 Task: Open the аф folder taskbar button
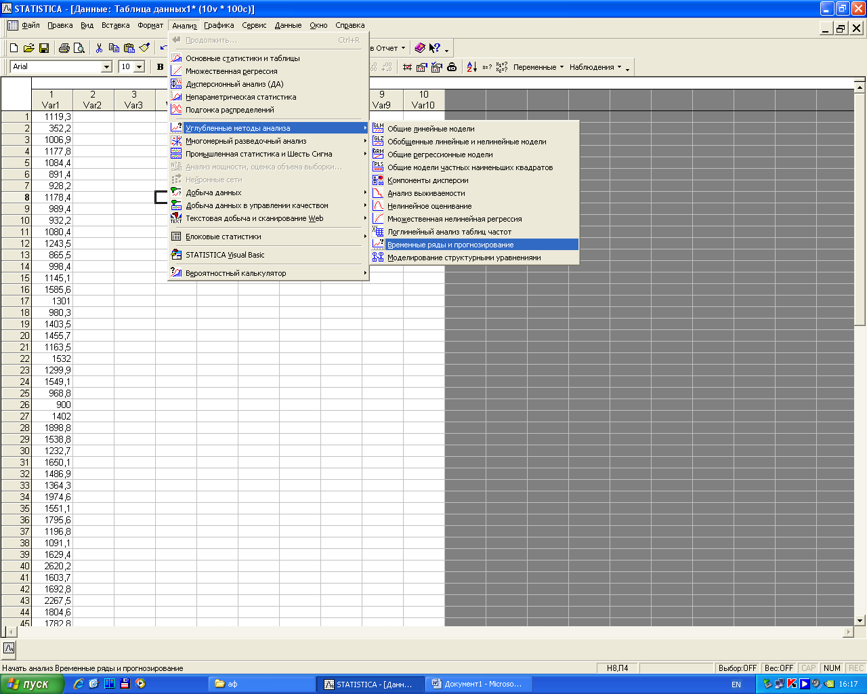coord(261,684)
